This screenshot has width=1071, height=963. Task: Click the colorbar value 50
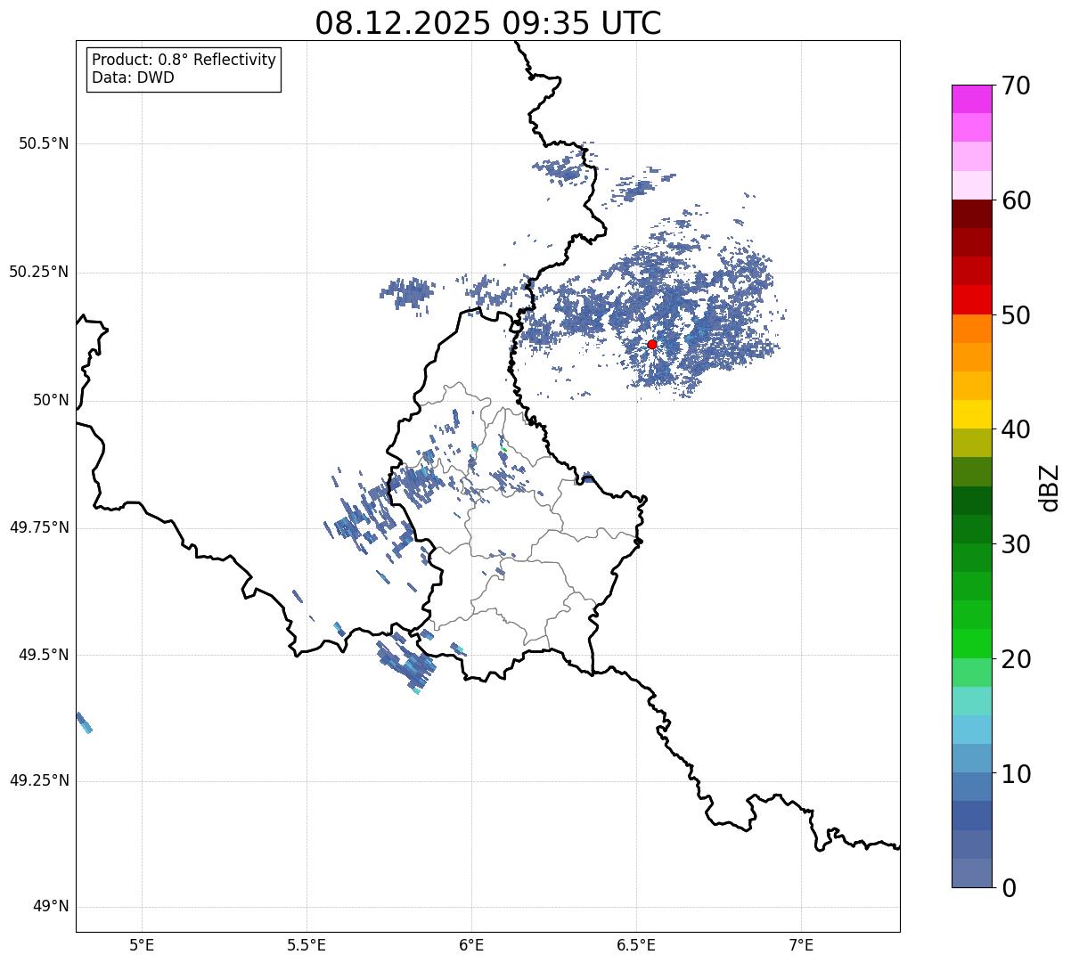click(x=1016, y=315)
